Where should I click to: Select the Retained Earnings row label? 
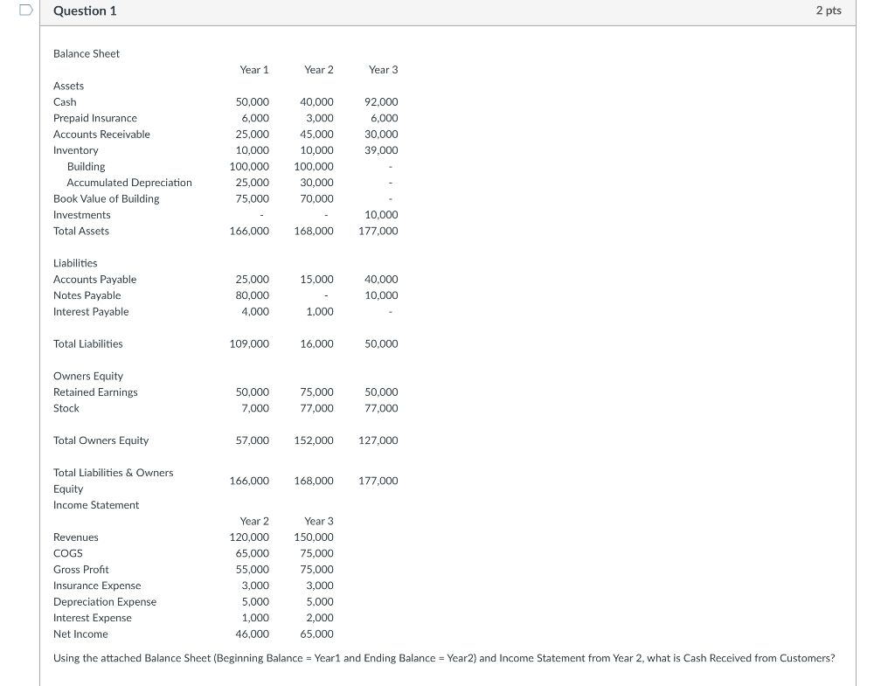95,392
